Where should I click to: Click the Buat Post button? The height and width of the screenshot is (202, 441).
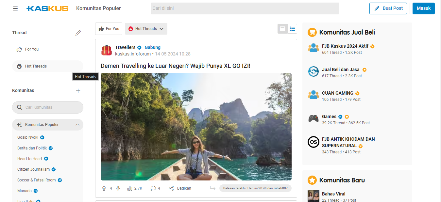(388, 8)
